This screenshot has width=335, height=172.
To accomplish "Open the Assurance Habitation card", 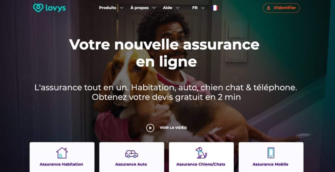I will click(62, 157).
